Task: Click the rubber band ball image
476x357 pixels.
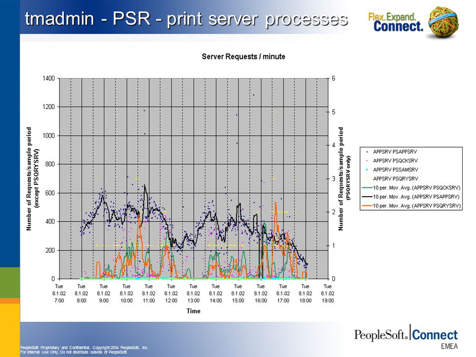Action: point(443,22)
